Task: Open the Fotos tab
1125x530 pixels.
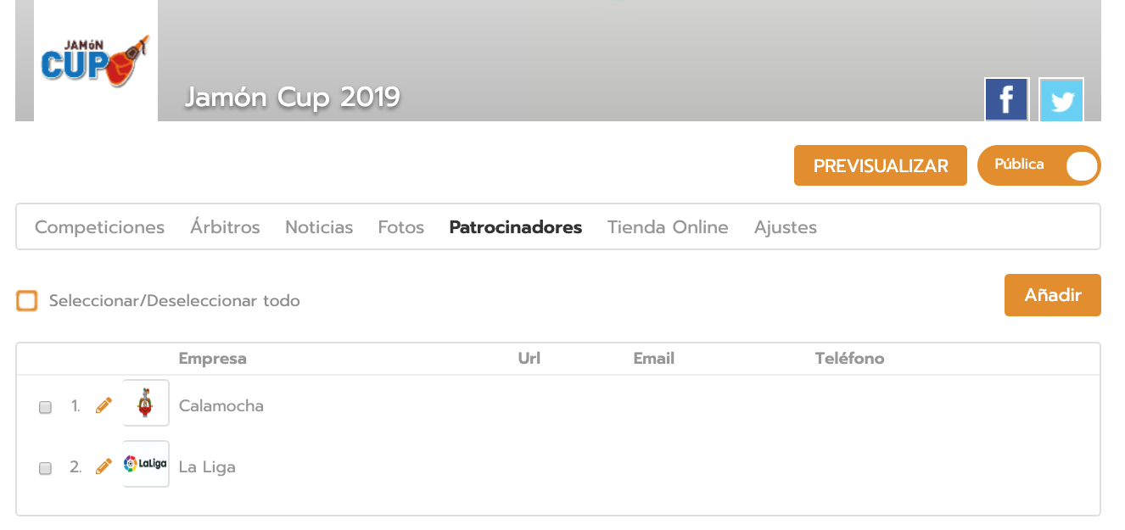Action: point(401,227)
